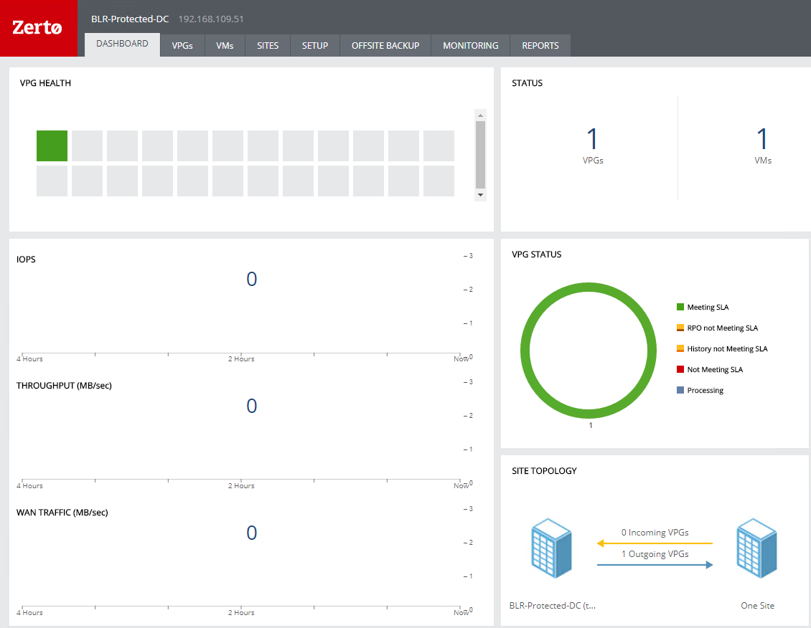Click the Meeting SLA green legend swatch

pyautogui.click(x=680, y=307)
